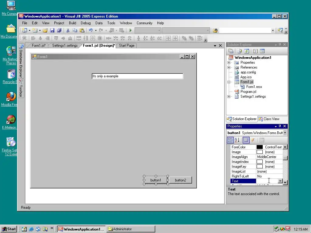Click the ImageIndex property swatch
The image size is (311, 233).
pyautogui.click(x=260, y=162)
